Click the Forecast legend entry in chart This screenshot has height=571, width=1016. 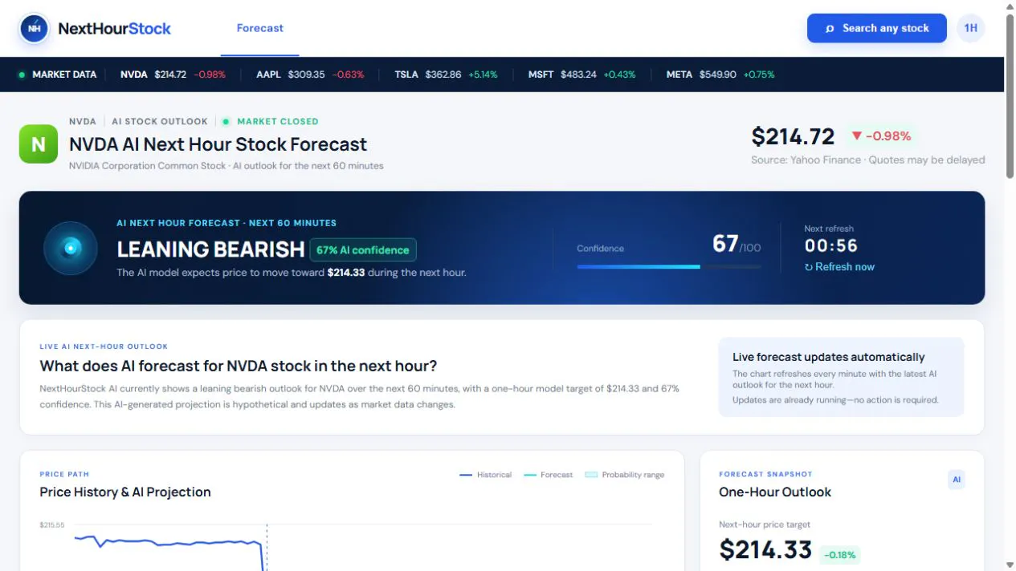[x=548, y=475]
